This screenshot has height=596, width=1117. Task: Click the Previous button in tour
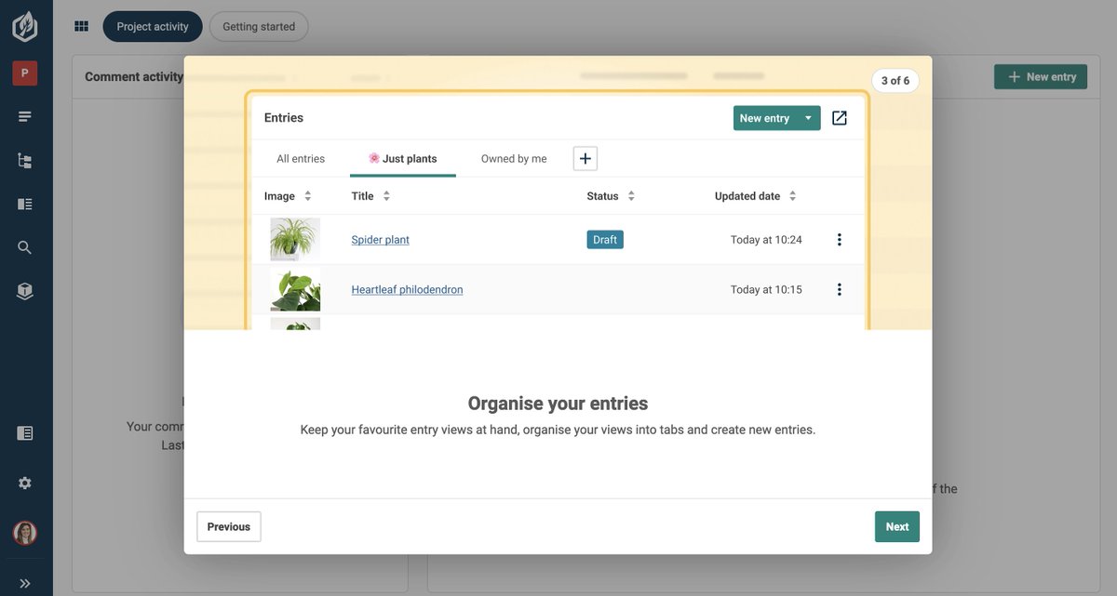pyautogui.click(x=229, y=527)
